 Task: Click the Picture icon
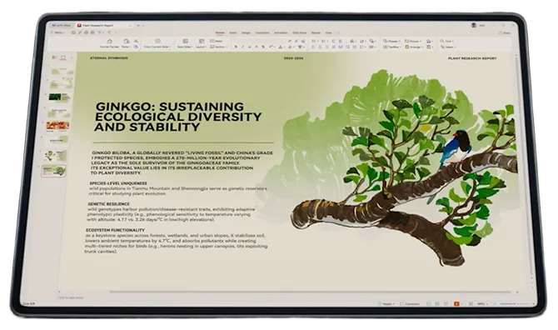click(406, 41)
